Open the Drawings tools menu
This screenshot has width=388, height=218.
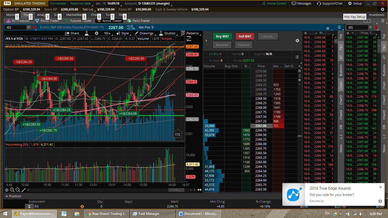point(144,33)
